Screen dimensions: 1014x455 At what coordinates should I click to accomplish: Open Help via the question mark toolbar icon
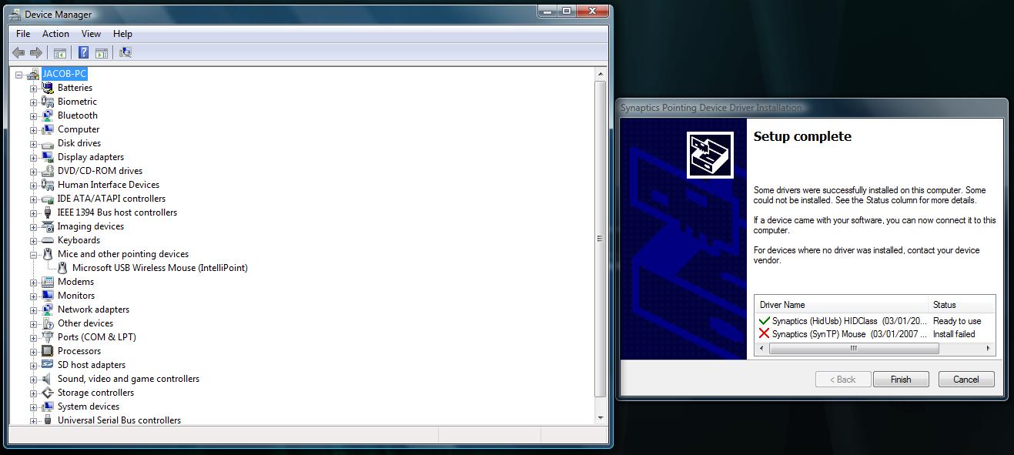pos(84,52)
